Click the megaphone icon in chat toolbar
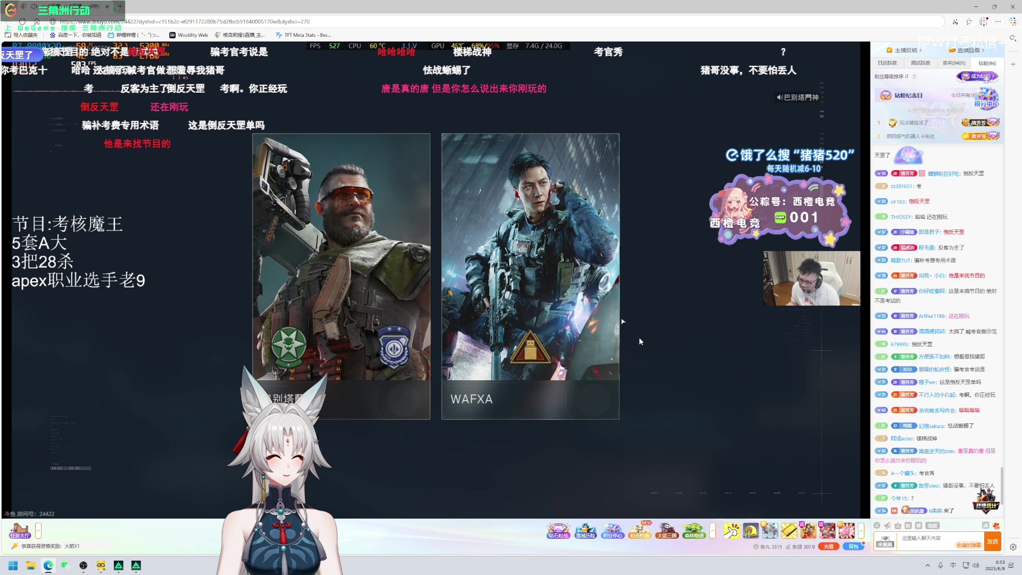 pos(887,525)
